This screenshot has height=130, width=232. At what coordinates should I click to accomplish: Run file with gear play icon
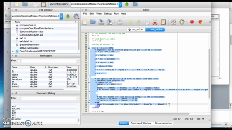coord(182,22)
